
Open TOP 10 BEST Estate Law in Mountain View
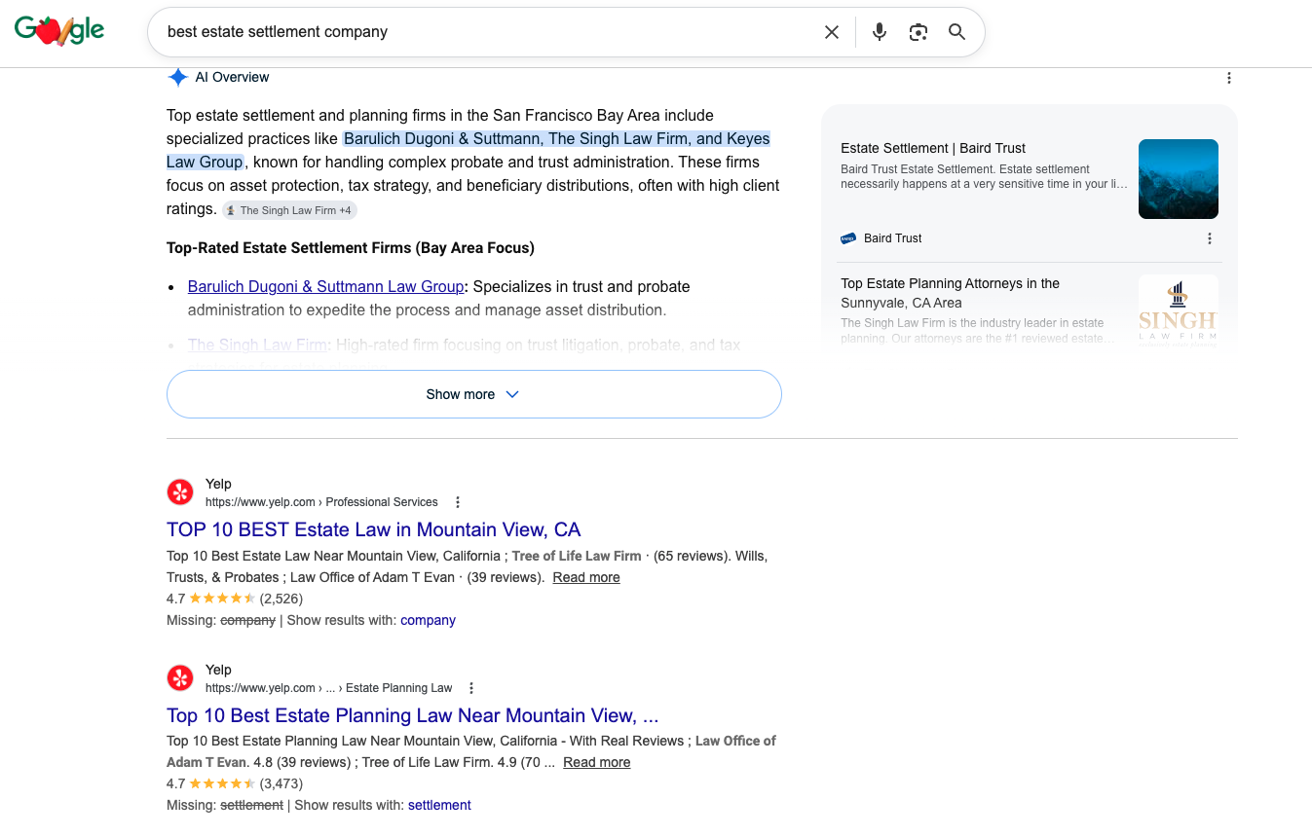point(374,530)
